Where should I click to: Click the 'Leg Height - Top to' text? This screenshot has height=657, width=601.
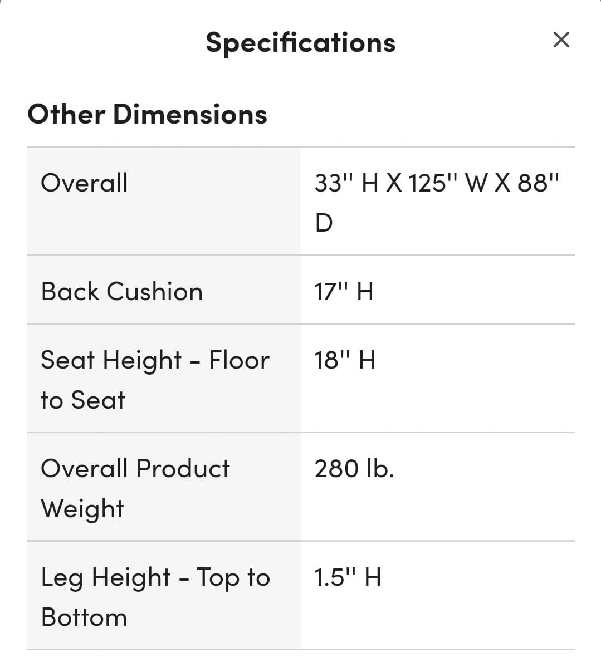[155, 577]
